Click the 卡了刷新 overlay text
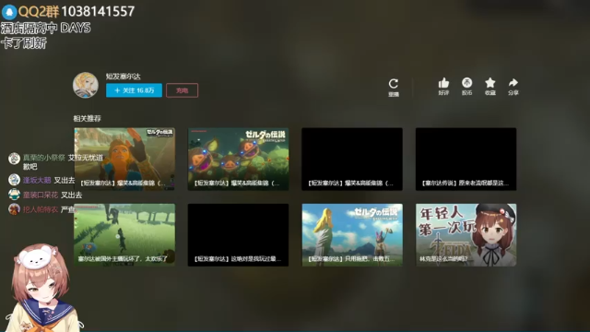 click(x=24, y=43)
